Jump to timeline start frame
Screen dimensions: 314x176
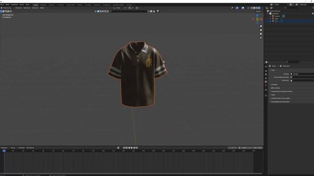[124, 148]
